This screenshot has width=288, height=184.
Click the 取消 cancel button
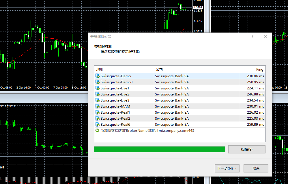click(256, 168)
